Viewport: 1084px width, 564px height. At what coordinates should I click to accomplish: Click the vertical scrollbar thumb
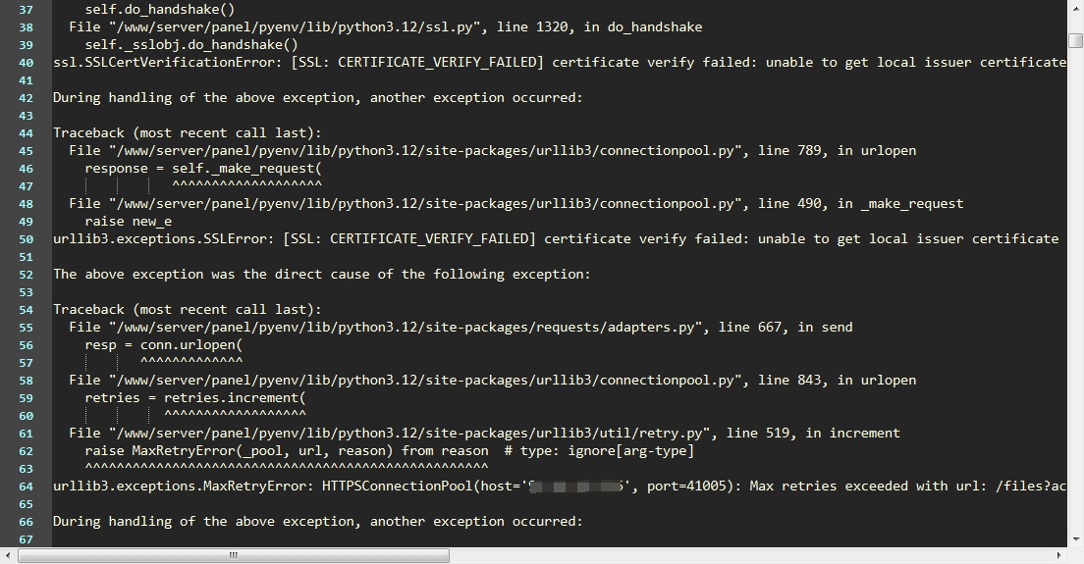coord(1076,40)
